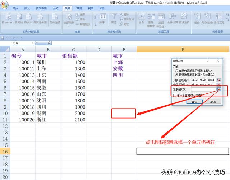Switch to 审阅 ribbon tab
230x180 pixels.
click(x=79, y=8)
